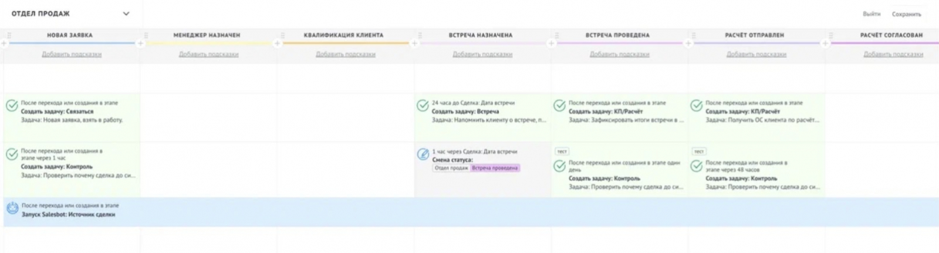Image resolution: width=939 pixels, height=253 pixels.
Task: Click the Выйти link
Action: (x=872, y=14)
